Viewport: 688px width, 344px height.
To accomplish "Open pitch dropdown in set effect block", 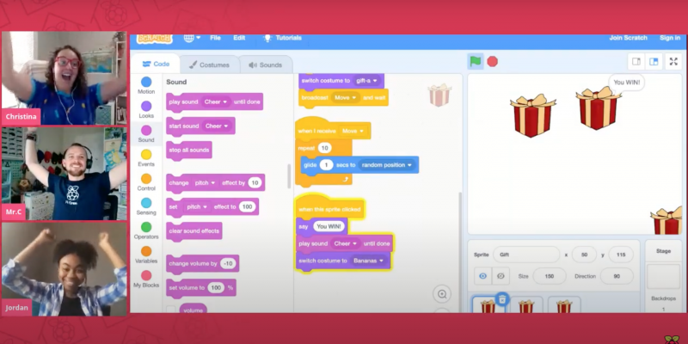I will coord(197,206).
